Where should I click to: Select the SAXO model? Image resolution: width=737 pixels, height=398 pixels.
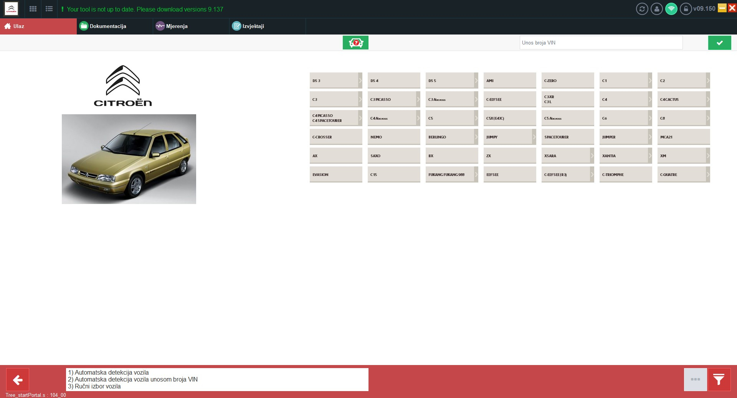click(x=394, y=156)
